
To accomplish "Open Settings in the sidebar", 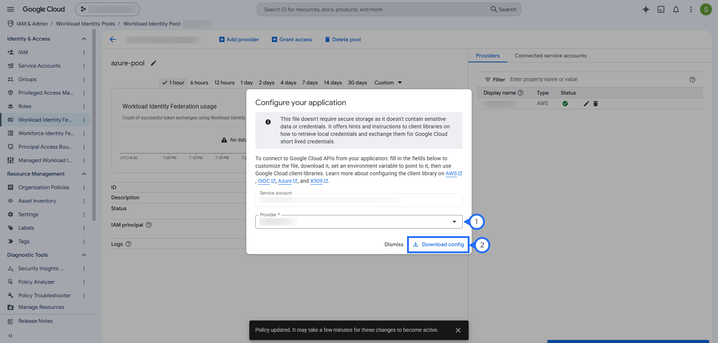I will (x=28, y=214).
